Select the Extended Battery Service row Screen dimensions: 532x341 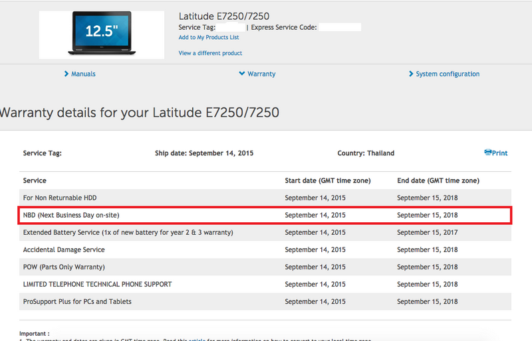128,232
